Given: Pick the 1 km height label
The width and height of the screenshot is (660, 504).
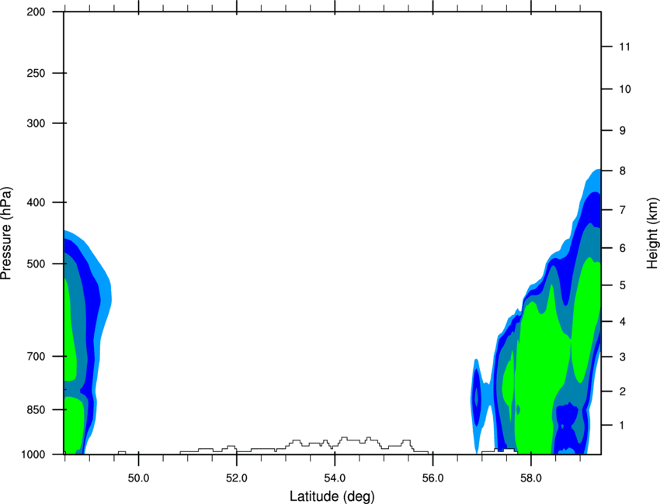Looking at the screenshot, I should (622, 426).
